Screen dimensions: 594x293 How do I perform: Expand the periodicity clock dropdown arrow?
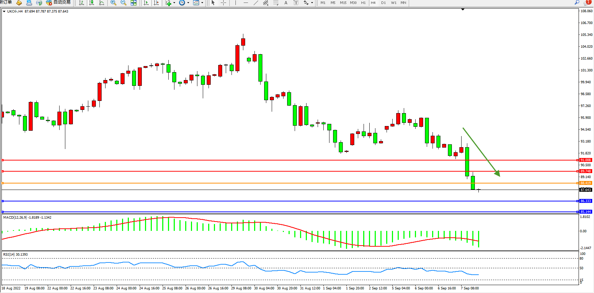(x=188, y=3)
